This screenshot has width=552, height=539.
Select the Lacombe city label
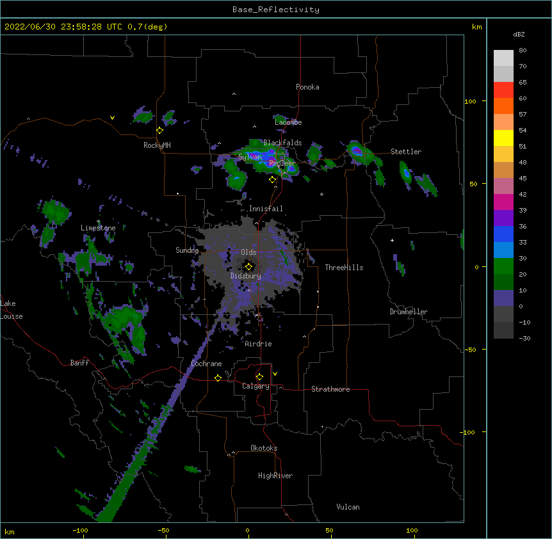point(288,122)
